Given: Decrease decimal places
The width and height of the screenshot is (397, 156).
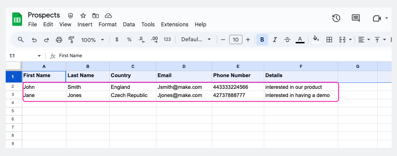Looking at the screenshot, I should click(x=142, y=39).
